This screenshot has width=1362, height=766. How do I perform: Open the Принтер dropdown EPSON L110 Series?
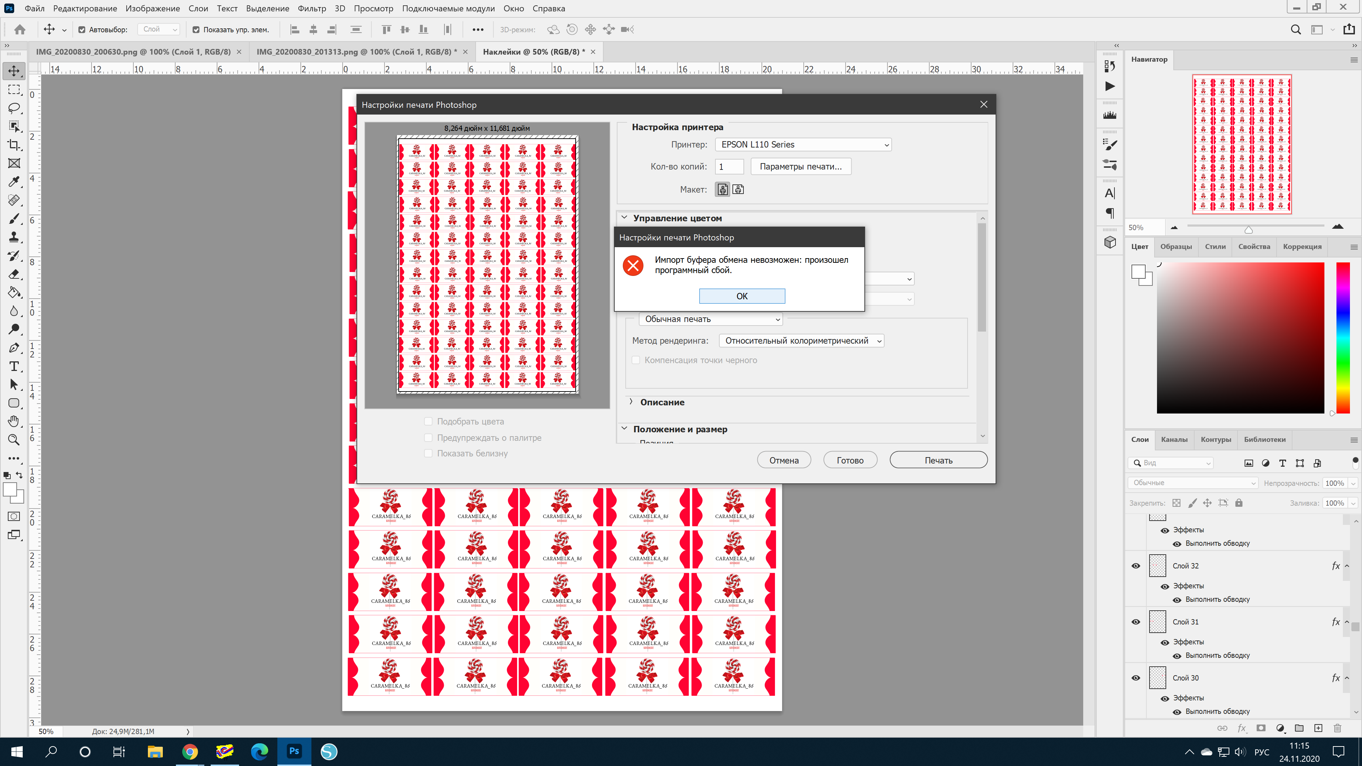click(803, 144)
